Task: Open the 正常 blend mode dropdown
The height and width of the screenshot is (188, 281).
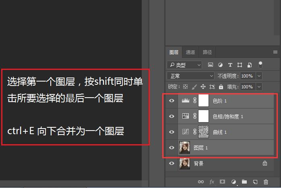Action: [190, 76]
